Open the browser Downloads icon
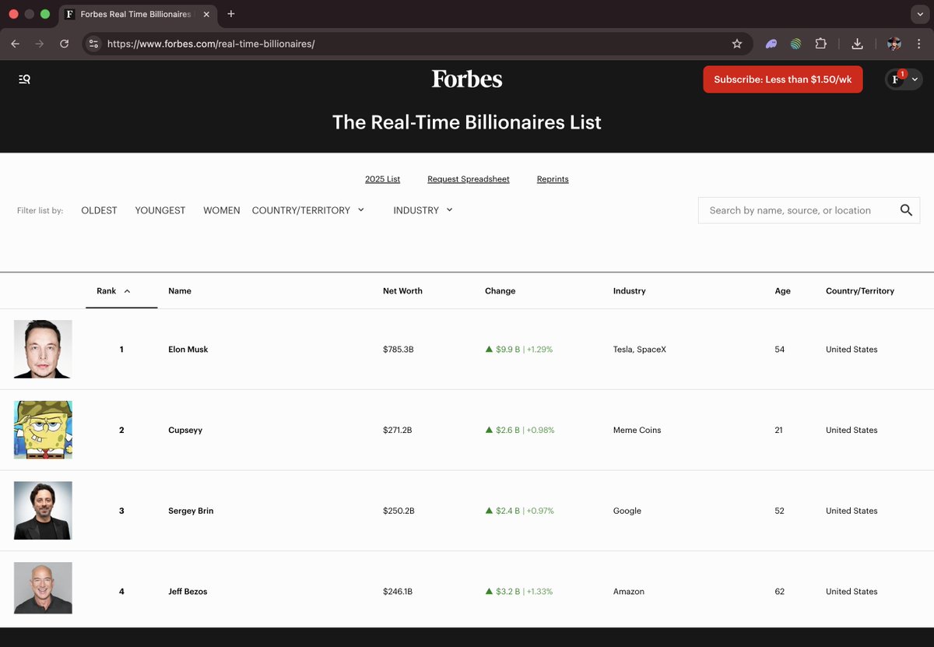This screenshot has width=934, height=647. coord(857,44)
